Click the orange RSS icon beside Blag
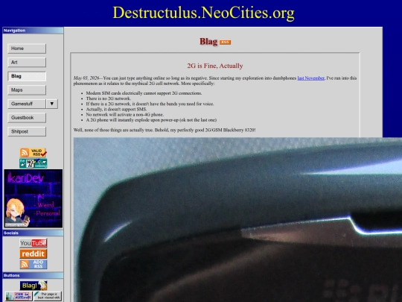This screenshot has height=302, width=402. coord(225,43)
